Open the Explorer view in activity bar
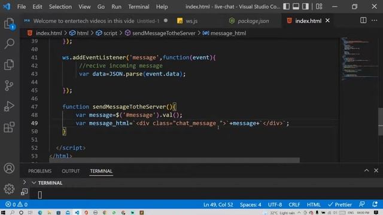Screen dimensions: 383x215 coord(10,24)
